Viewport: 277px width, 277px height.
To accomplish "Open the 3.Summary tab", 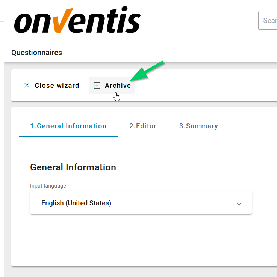I will [x=198, y=126].
